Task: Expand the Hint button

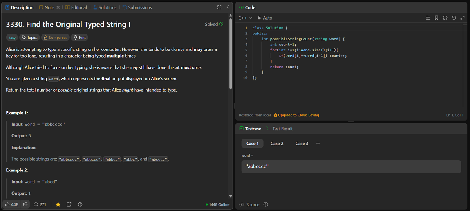Action: click(x=80, y=38)
